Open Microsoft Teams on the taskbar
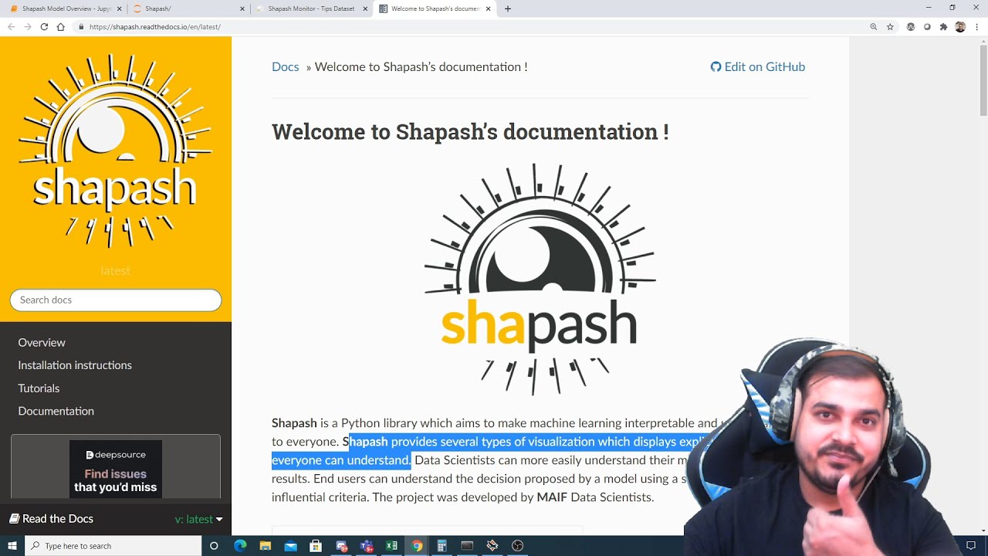 (x=367, y=546)
